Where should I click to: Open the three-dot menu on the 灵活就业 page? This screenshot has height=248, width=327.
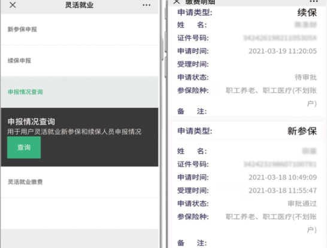(x=146, y=5)
